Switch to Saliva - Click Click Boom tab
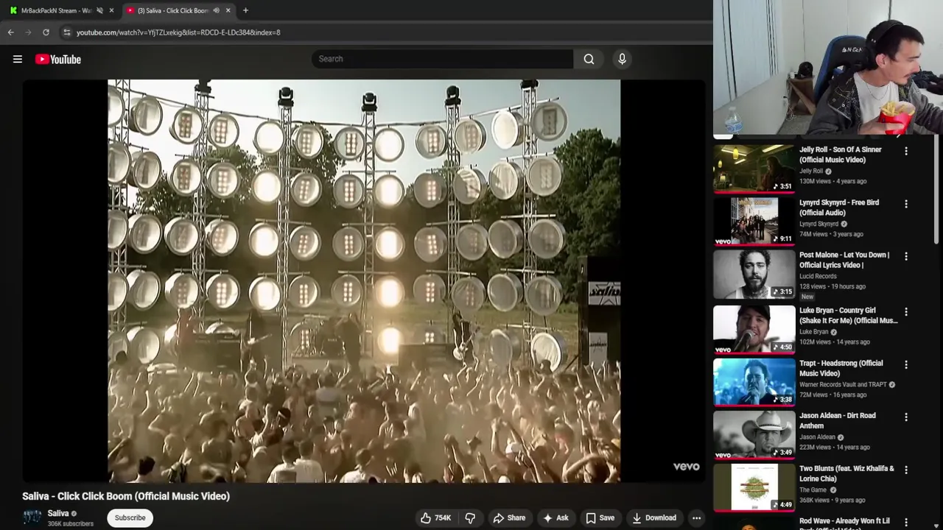943x530 pixels. click(169, 10)
